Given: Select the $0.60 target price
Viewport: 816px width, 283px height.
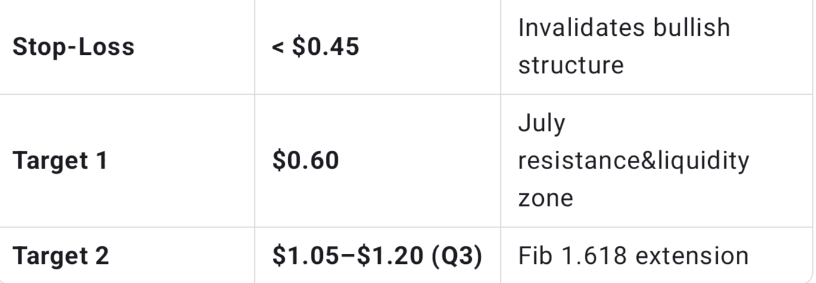Looking at the screenshot, I should (x=306, y=161).
